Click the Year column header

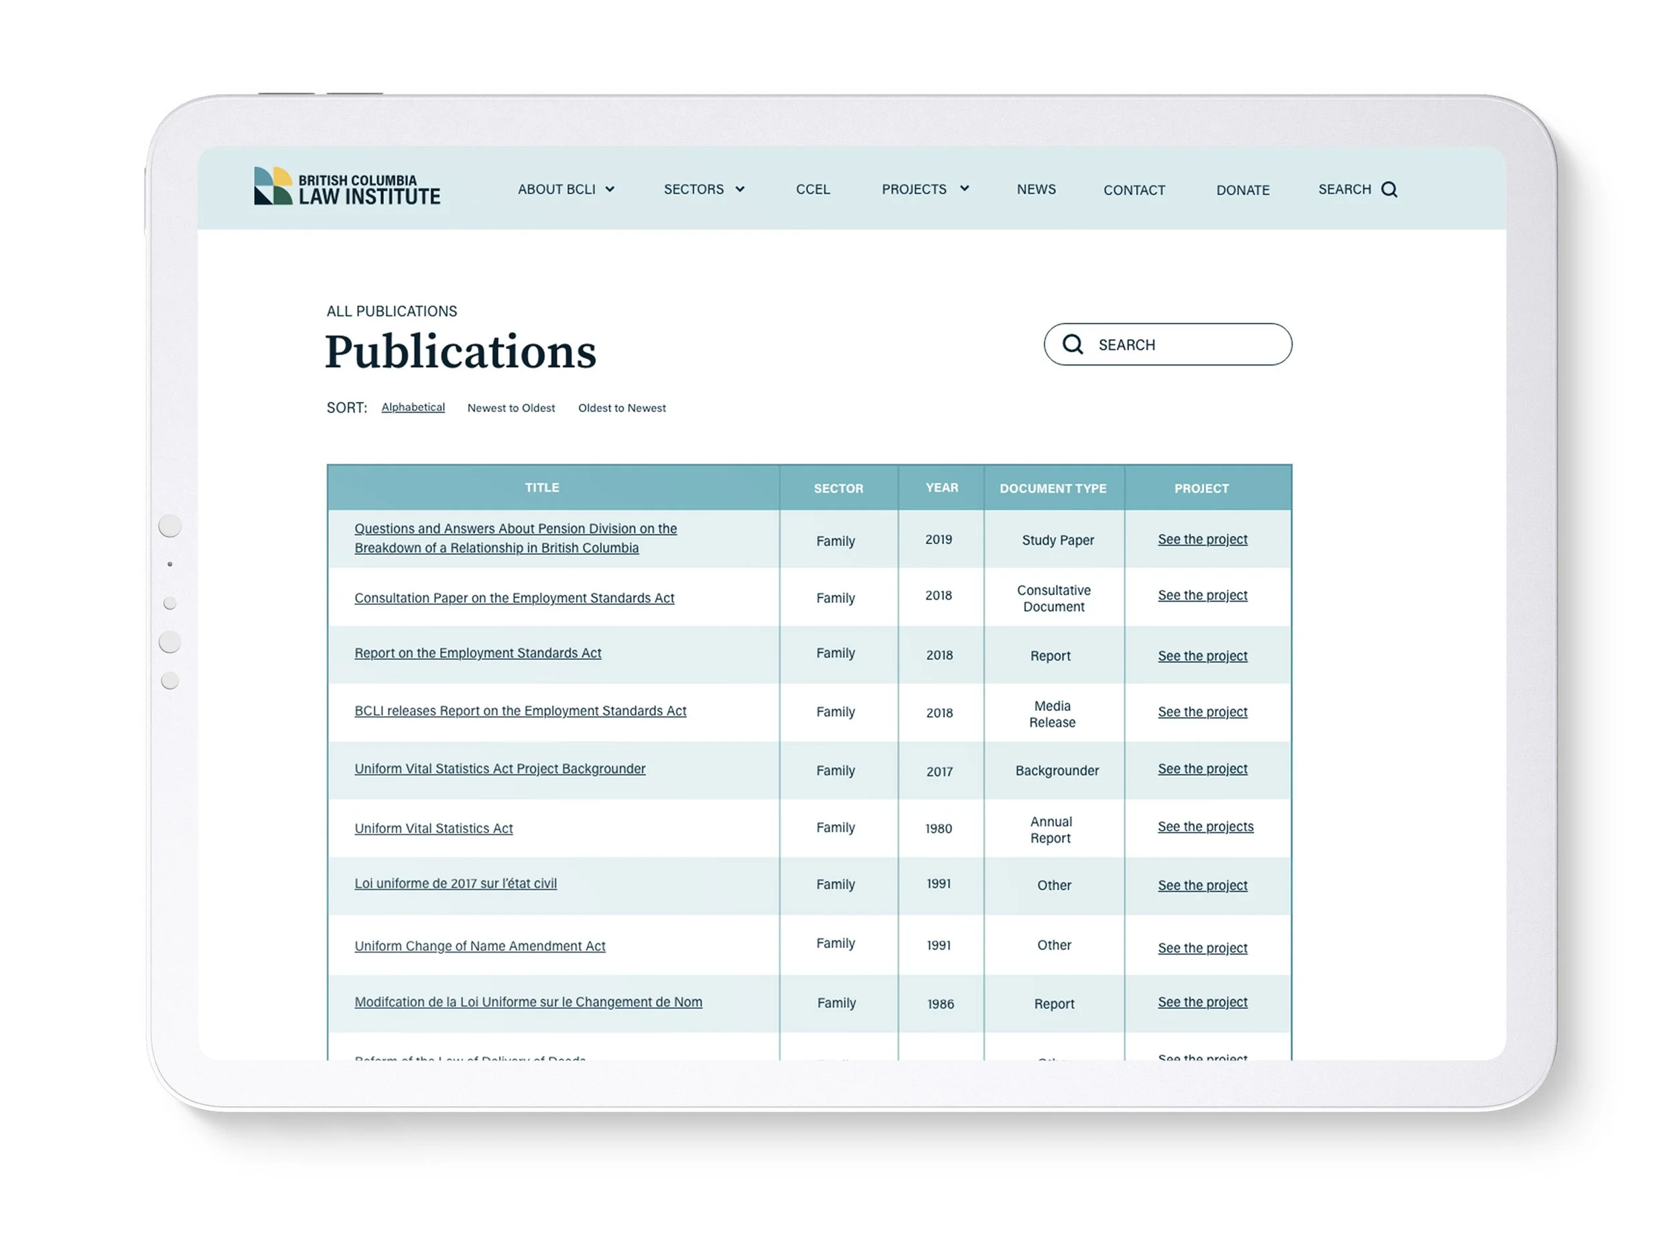tap(941, 488)
